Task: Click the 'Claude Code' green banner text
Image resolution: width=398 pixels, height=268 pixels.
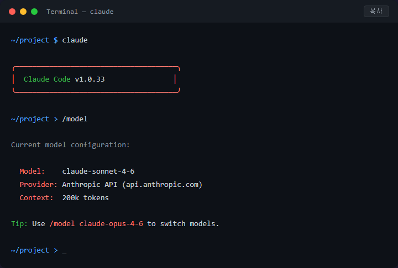Action: pyautogui.click(x=47, y=79)
